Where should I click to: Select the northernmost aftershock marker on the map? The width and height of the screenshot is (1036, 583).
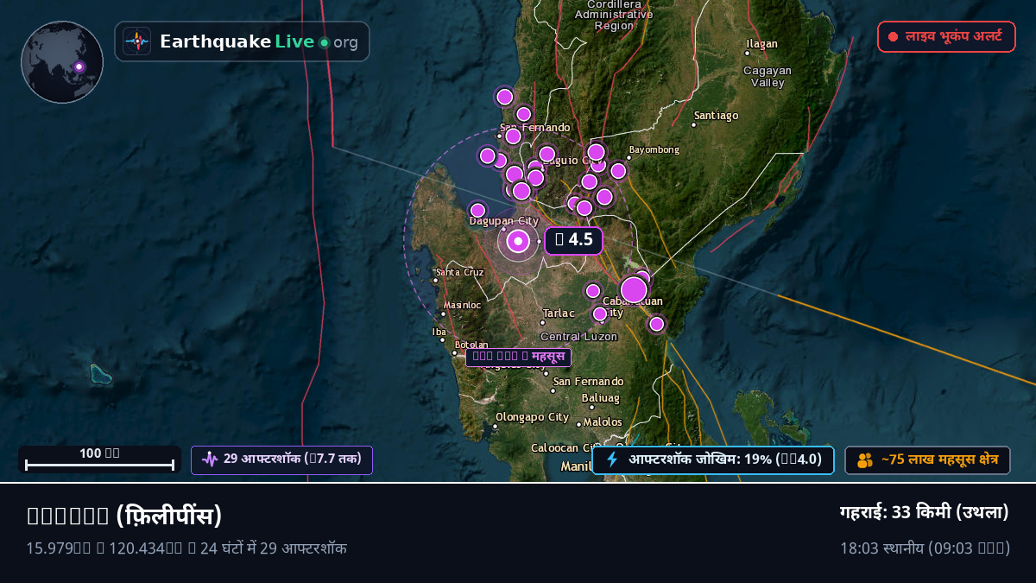pyautogui.click(x=505, y=97)
